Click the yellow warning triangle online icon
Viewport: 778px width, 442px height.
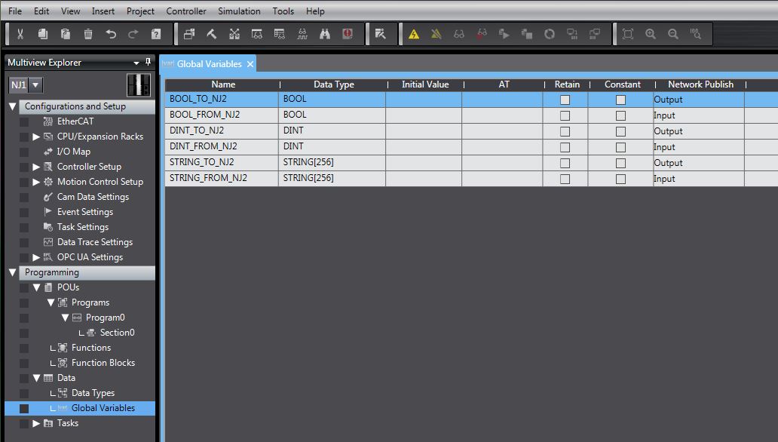click(414, 34)
